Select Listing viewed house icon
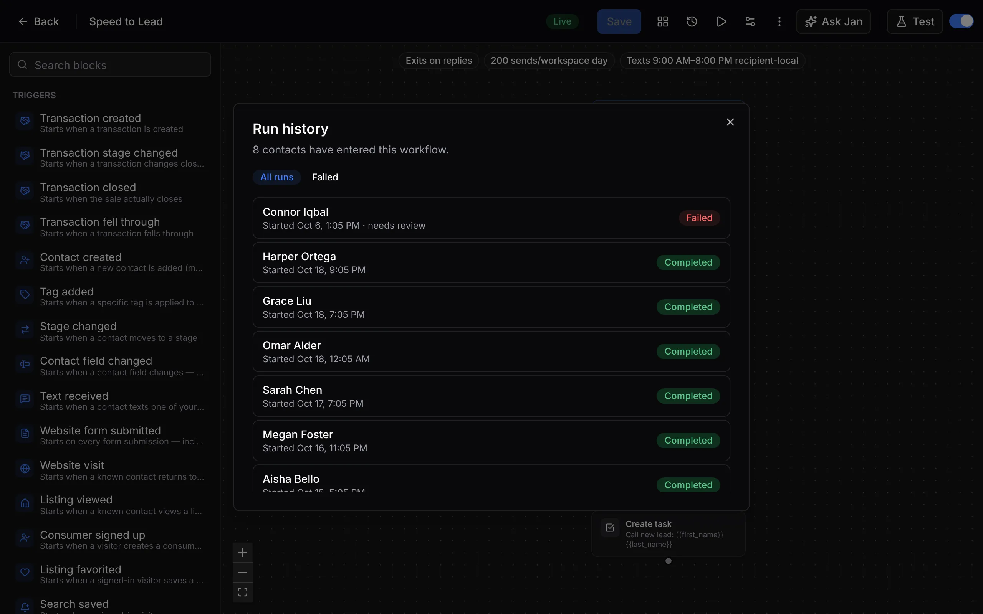Image resolution: width=983 pixels, height=614 pixels. (x=25, y=503)
